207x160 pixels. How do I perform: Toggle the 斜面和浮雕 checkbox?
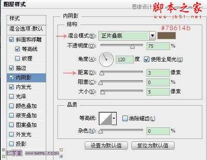(12, 40)
